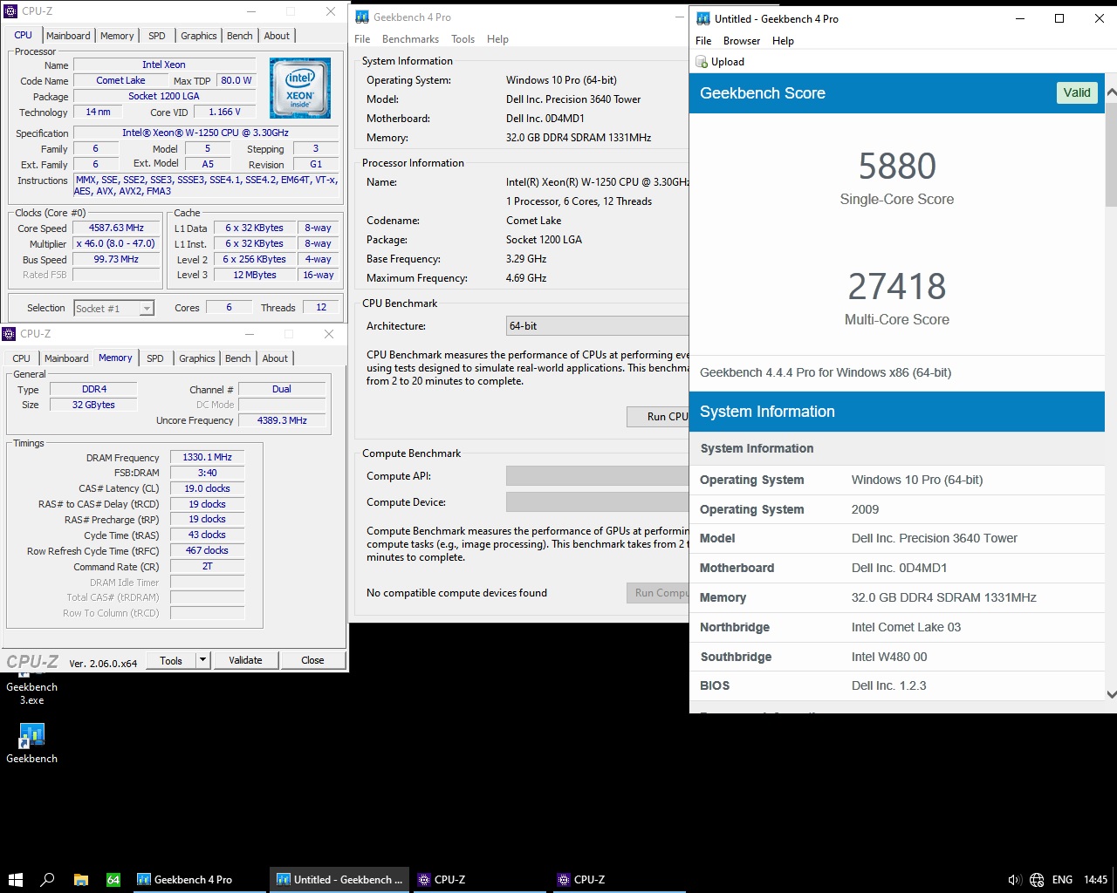Viewport: 1117px width, 893px height.
Task: Open the Socket #1 selection dropdown
Action: (x=113, y=308)
